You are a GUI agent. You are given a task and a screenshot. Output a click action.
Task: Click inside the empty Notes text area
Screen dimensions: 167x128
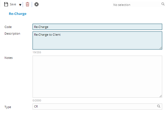[97, 76]
